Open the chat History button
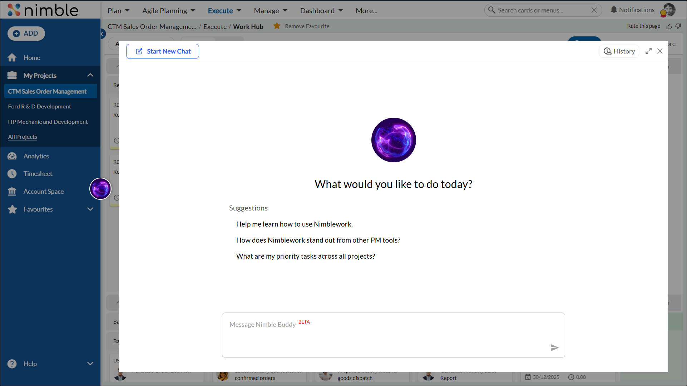 619,51
